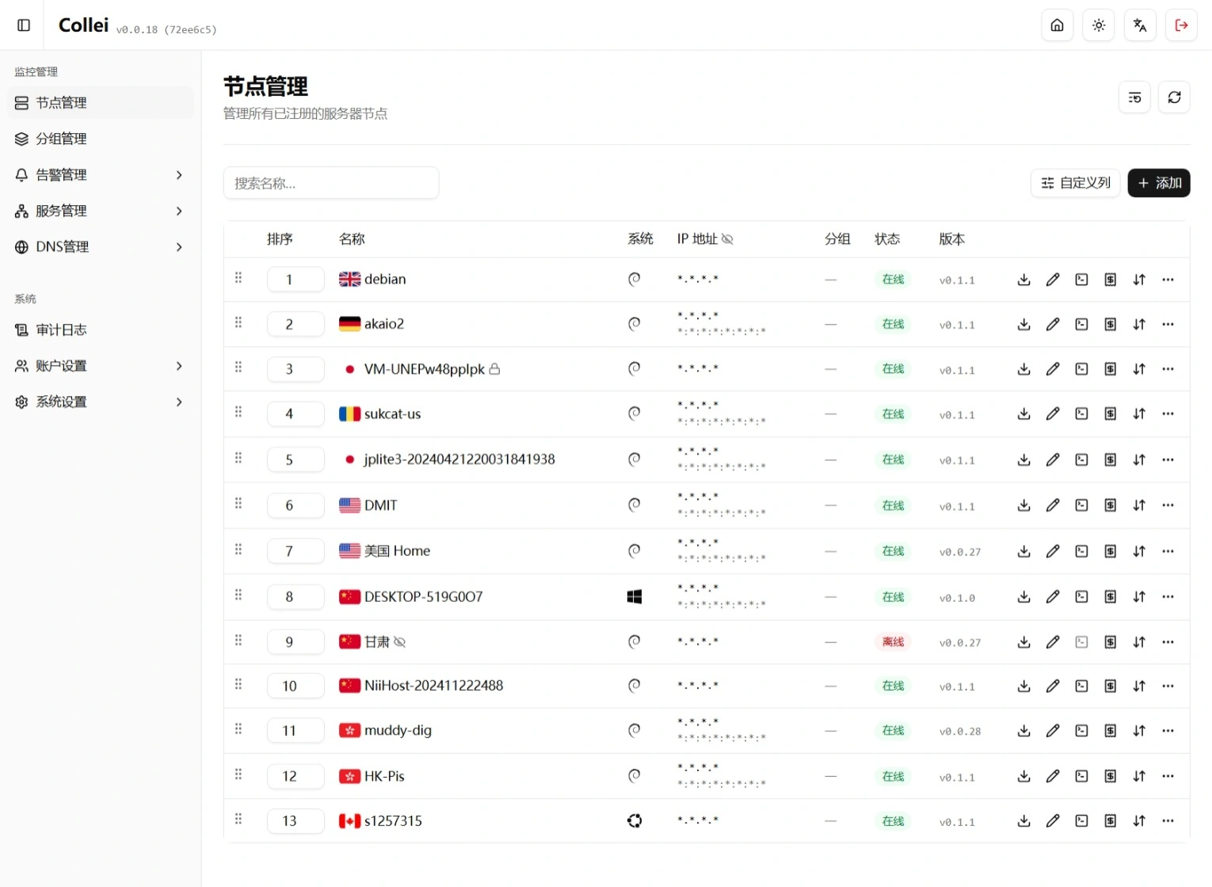Open 分组管理 in the sidebar
Viewport: 1212px width, 887px height.
[61, 139]
